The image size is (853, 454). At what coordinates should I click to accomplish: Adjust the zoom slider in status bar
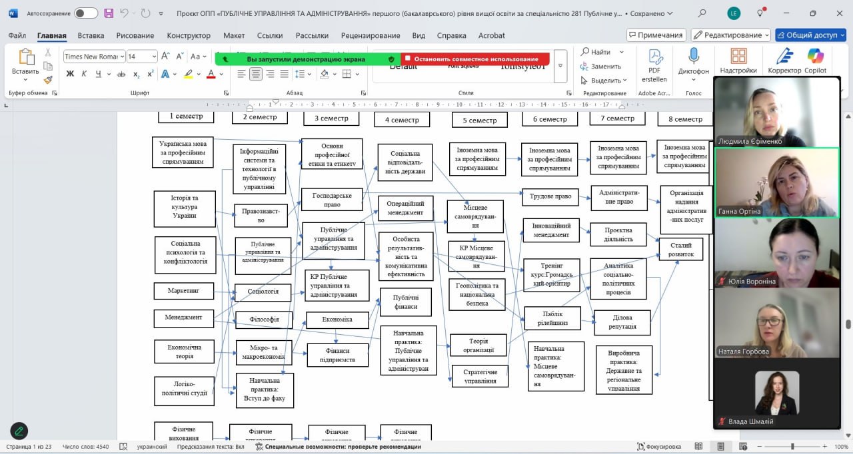click(x=792, y=447)
